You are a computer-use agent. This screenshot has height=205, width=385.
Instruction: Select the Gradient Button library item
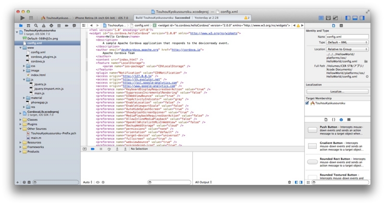click(337, 146)
